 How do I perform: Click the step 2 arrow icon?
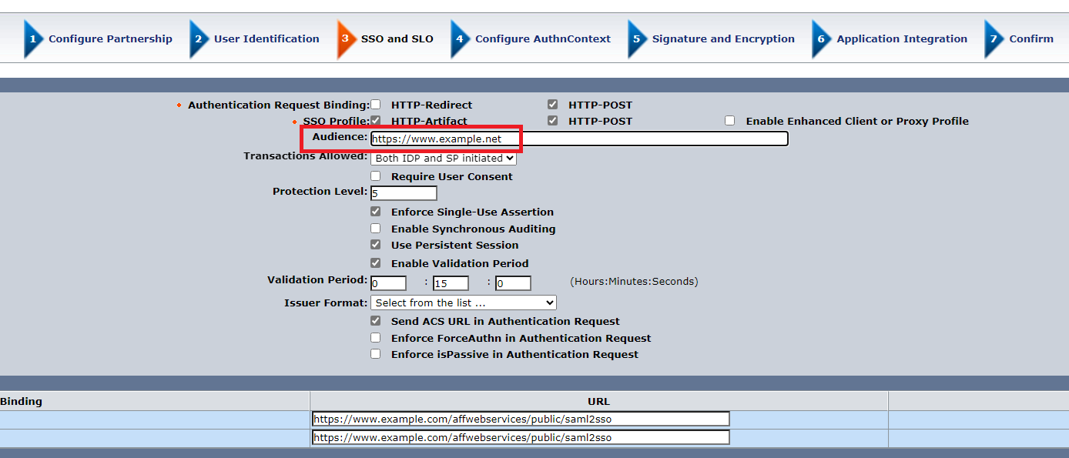(x=199, y=39)
